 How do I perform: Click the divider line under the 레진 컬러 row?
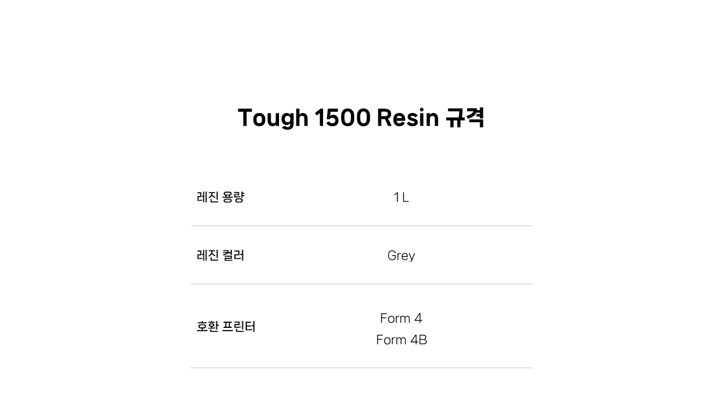(x=361, y=284)
